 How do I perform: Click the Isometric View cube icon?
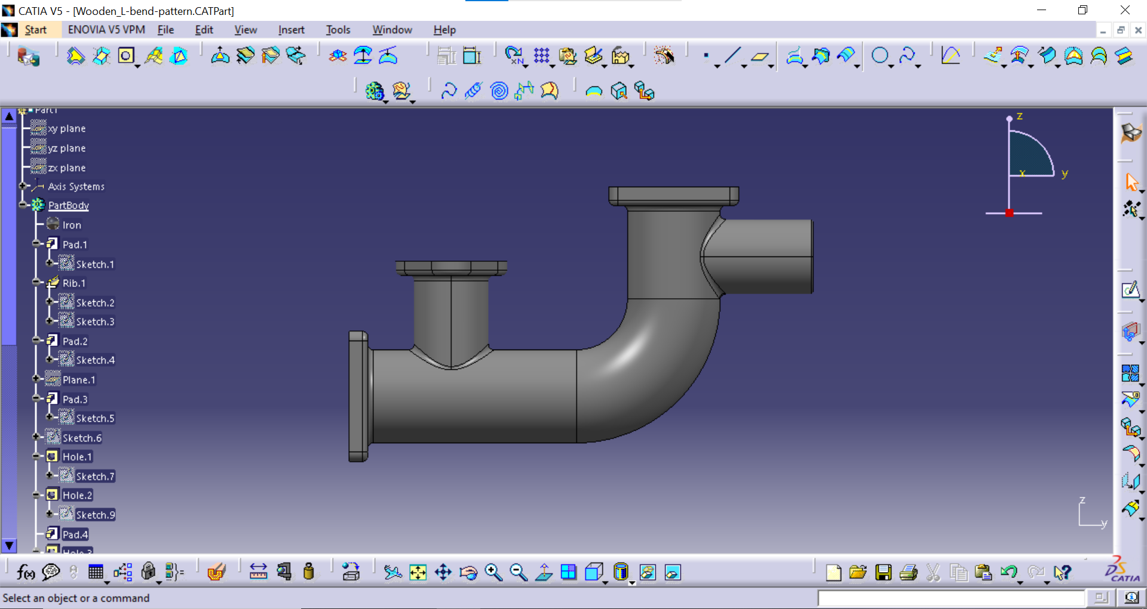pos(594,573)
